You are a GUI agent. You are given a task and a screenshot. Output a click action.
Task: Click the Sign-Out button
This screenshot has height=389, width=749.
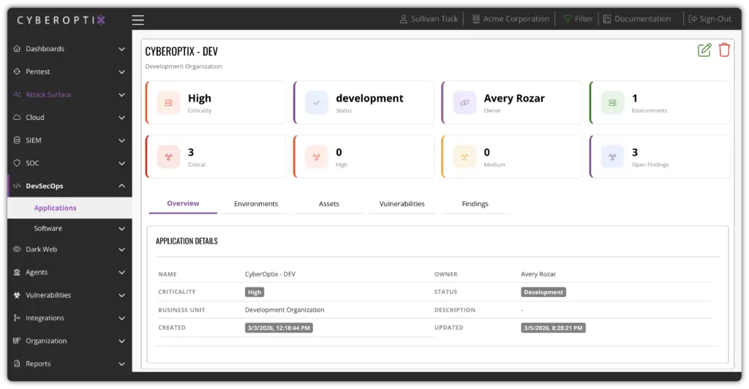point(709,19)
